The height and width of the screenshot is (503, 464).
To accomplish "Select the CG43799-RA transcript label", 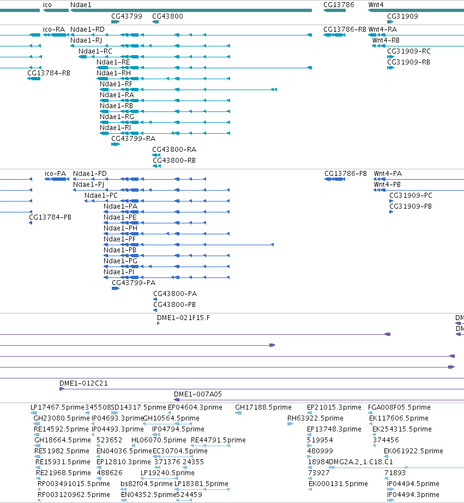I will point(133,138).
